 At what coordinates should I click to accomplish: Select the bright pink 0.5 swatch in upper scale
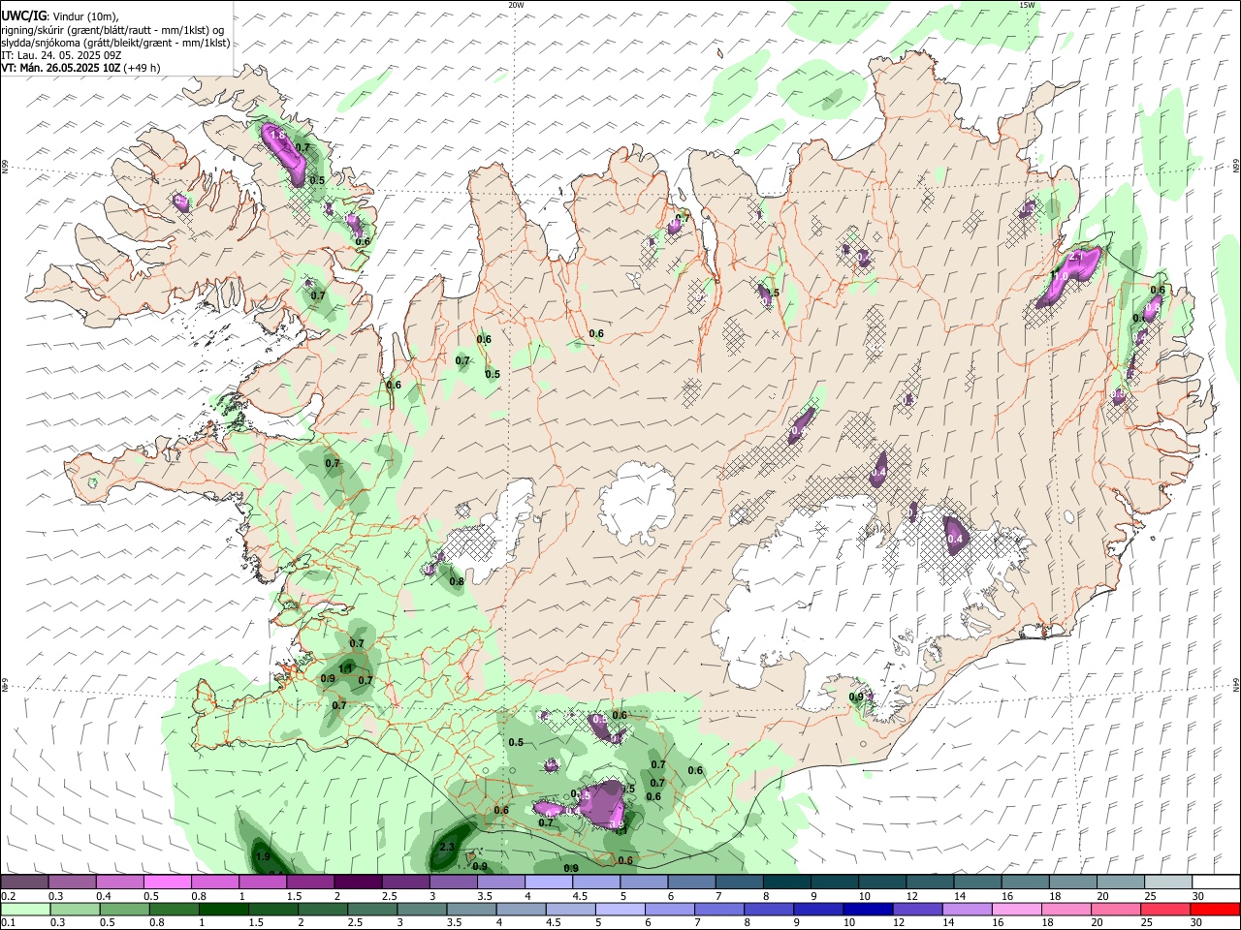point(168,882)
